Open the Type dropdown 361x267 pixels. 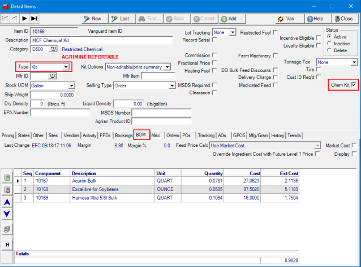[x=66, y=67]
